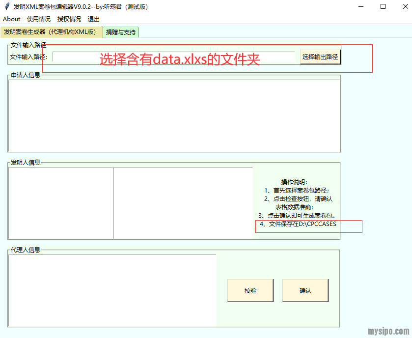Minimize the application window
This screenshot has height=338, width=412.
coord(361,6)
